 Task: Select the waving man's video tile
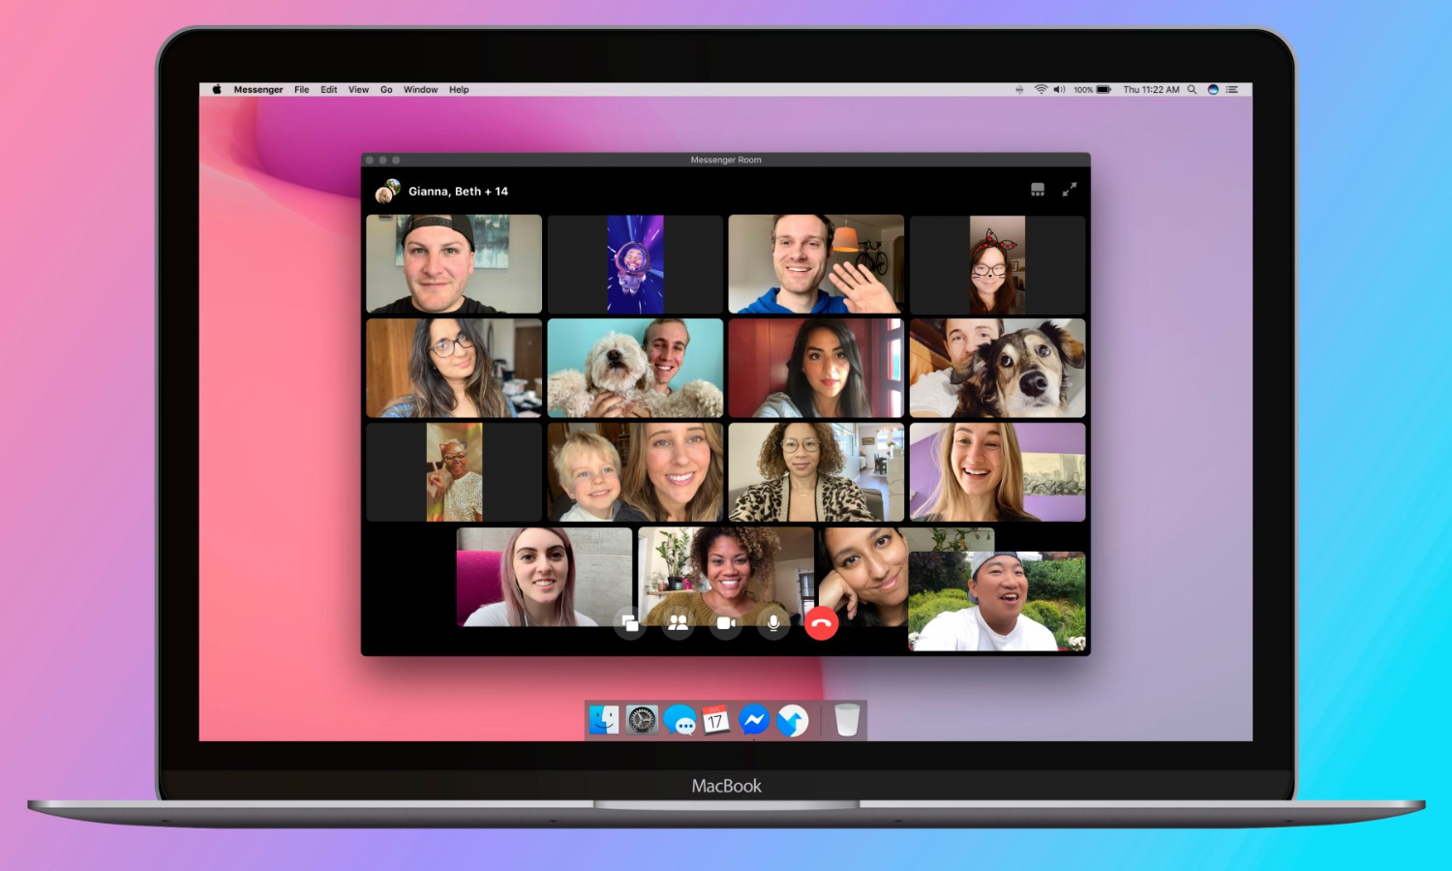click(815, 264)
